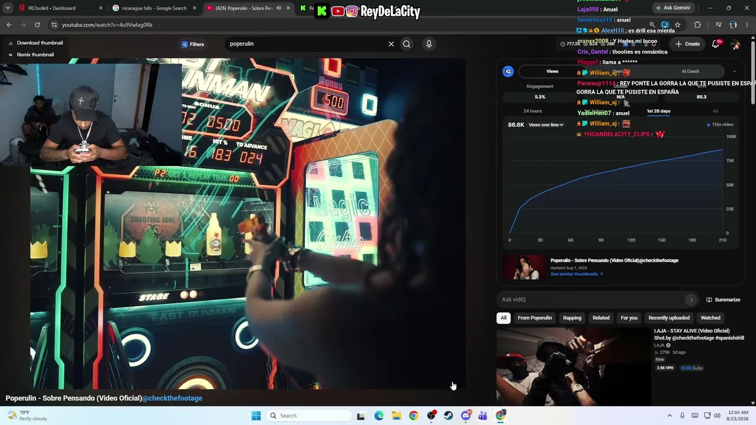Select the 24 hours time range
756x425 pixels.
[x=532, y=111]
